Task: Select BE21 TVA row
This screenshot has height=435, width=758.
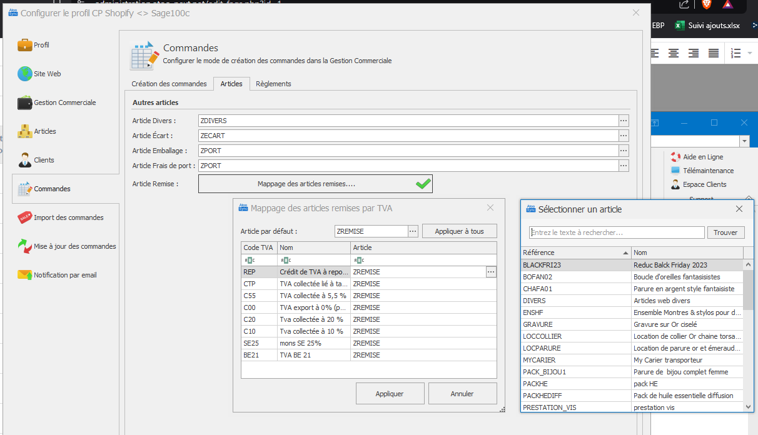Action: tap(369, 355)
